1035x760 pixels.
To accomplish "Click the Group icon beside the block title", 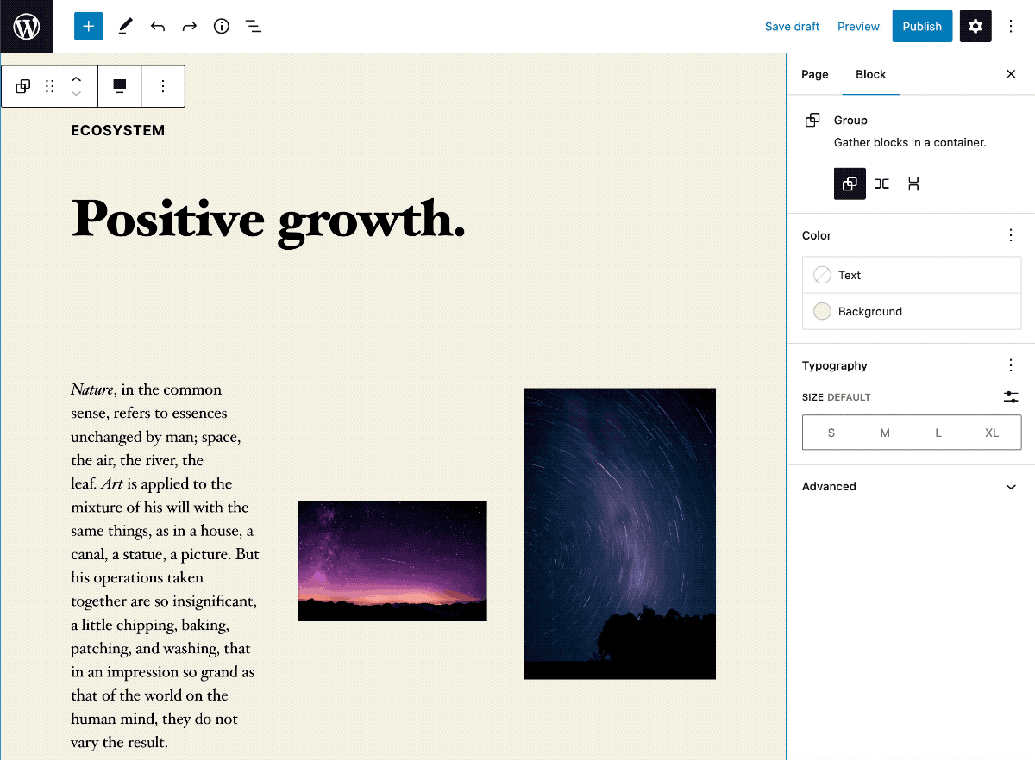I will (x=812, y=121).
